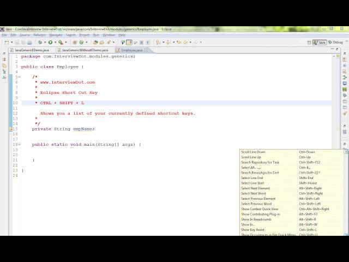Click the empName field in the code
The image size is (349, 262).
click(82, 129)
